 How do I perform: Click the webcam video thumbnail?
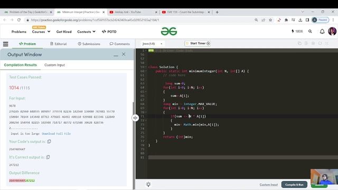(324, 177)
